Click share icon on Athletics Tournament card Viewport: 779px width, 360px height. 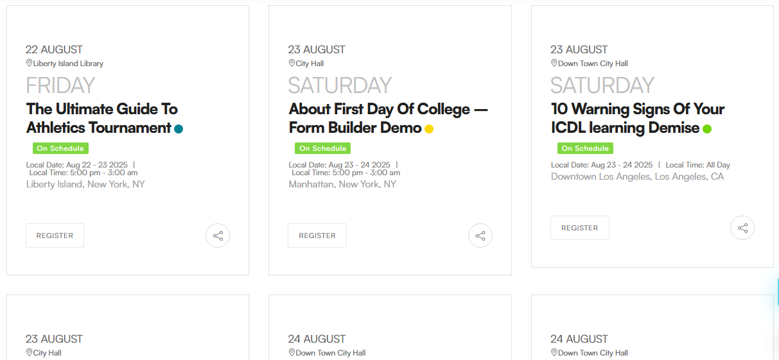218,236
